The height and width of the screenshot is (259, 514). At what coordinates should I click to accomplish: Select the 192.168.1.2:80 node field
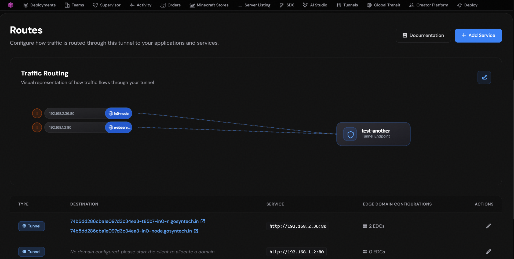click(75, 127)
